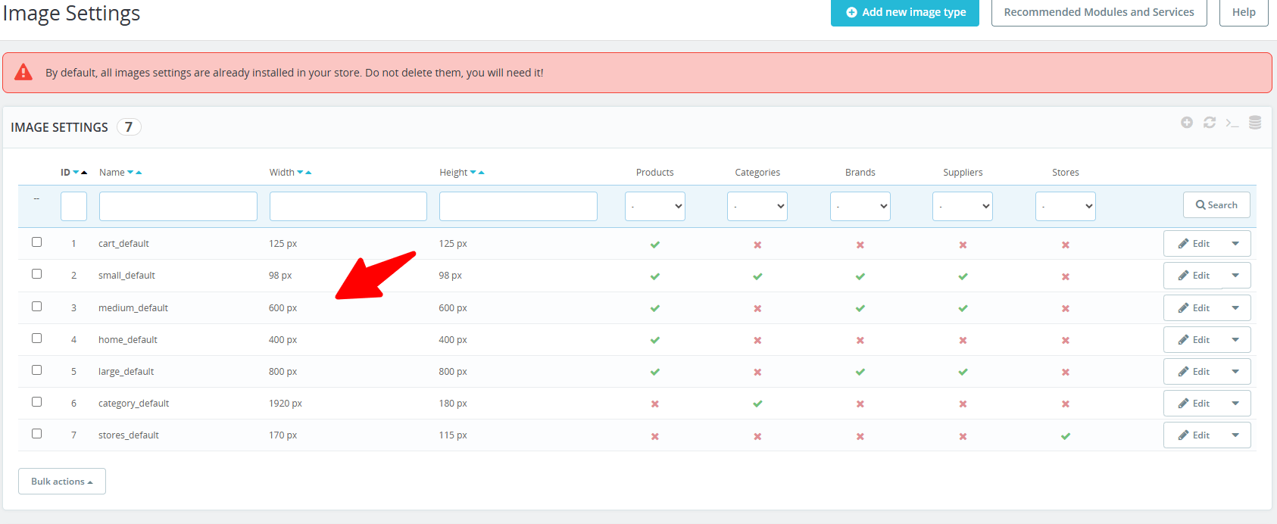
Task: Open the Stores filter dropdown
Action: [x=1066, y=206]
